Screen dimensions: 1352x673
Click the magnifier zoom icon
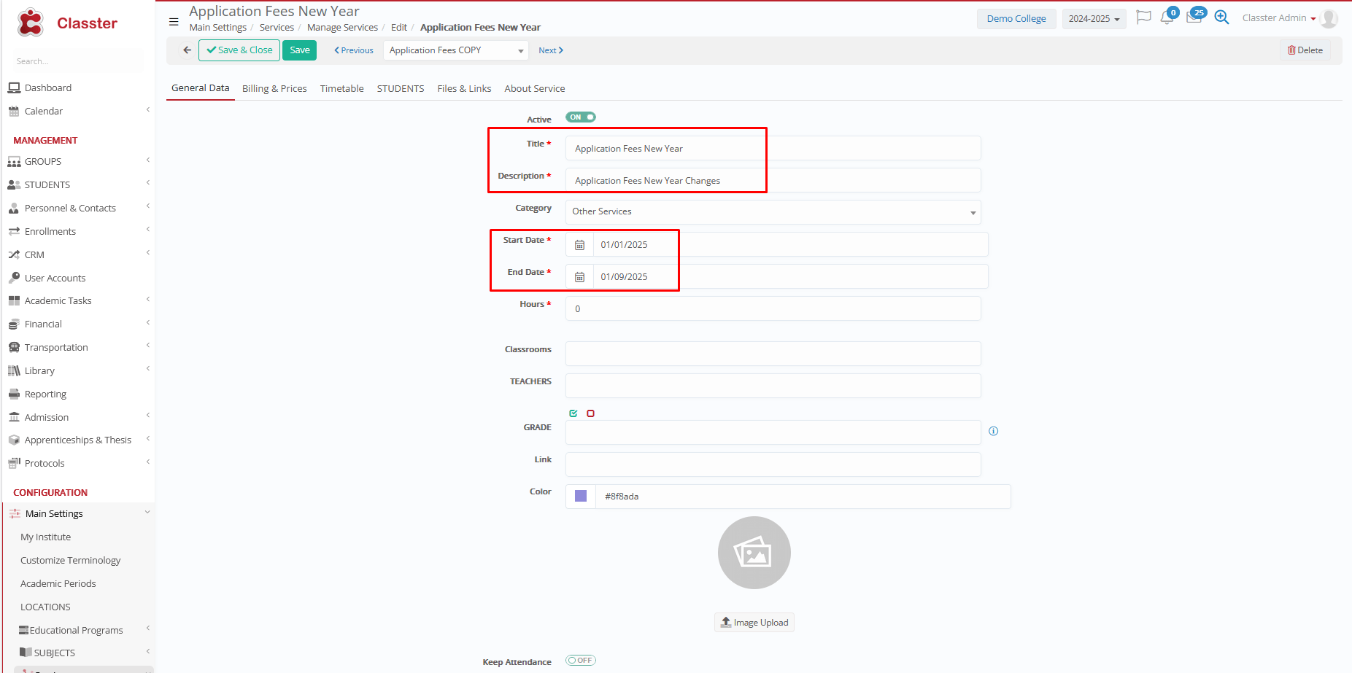click(1221, 17)
